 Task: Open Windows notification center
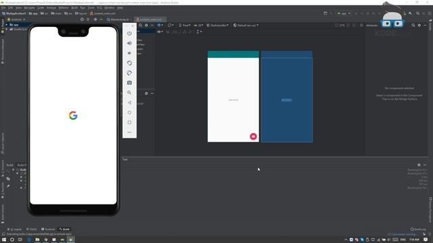tap(426, 240)
